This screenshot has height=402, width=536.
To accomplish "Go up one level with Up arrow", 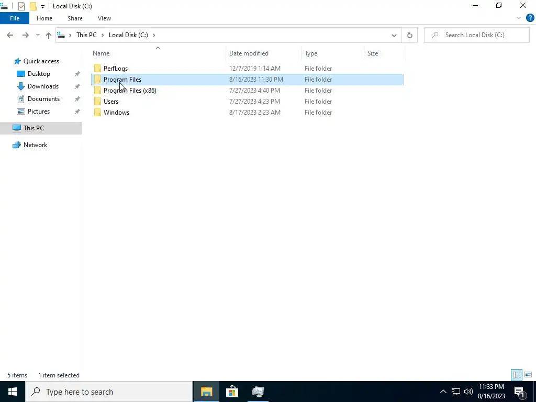I will 49,35.
